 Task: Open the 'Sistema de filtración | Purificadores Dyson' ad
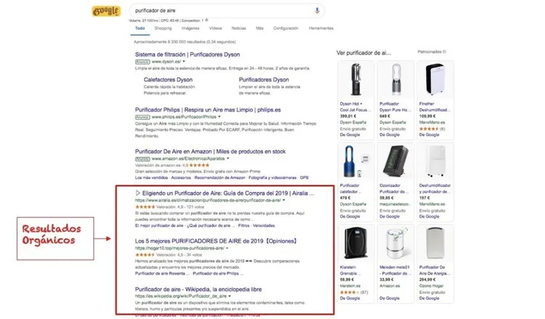coord(187,54)
